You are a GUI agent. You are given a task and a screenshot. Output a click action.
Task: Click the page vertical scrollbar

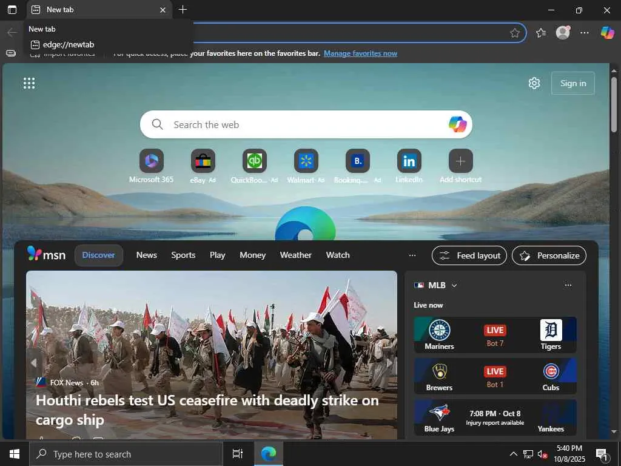pyautogui.click(x=614, y=104)
